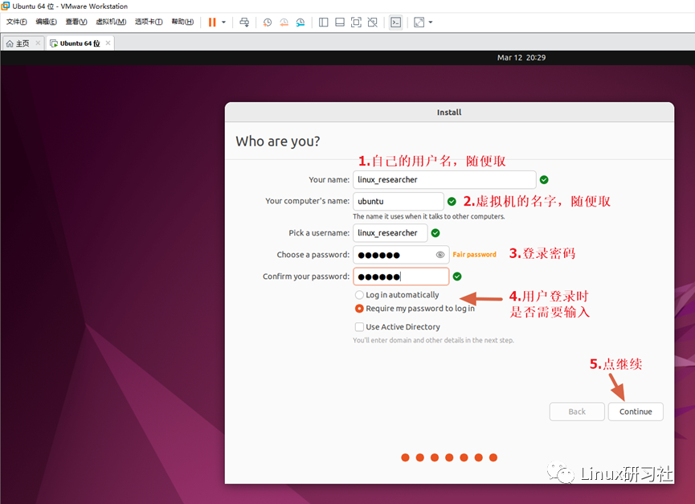Open the 编辑(E) menu
695x504 pixels.
click(46, 22)
